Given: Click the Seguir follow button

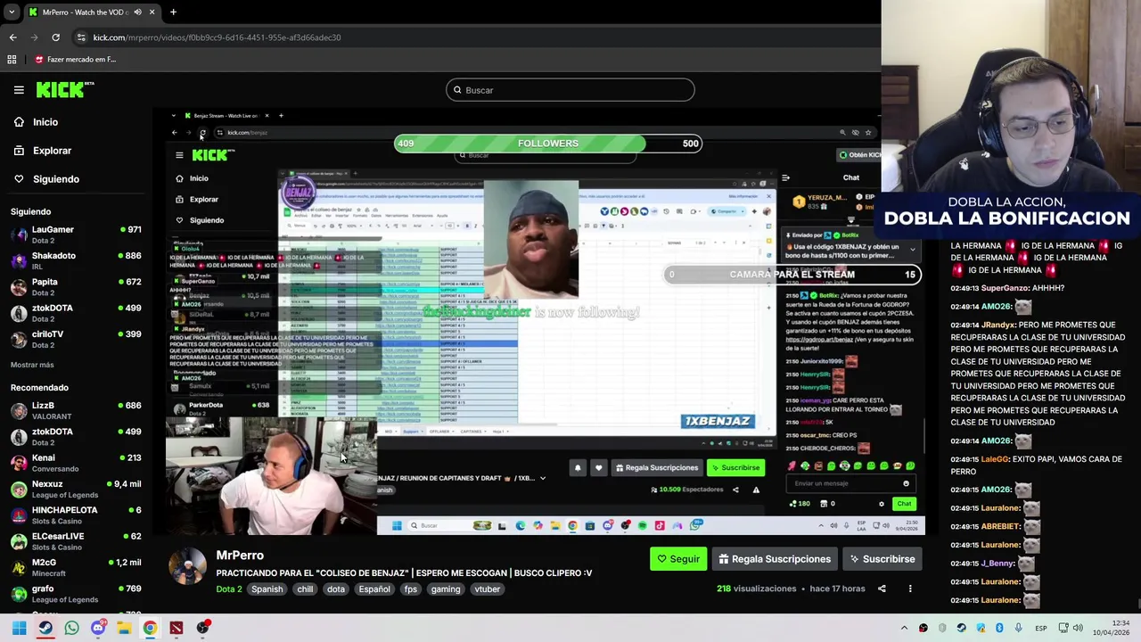Looking at the screenshot, I should (678, 559).
